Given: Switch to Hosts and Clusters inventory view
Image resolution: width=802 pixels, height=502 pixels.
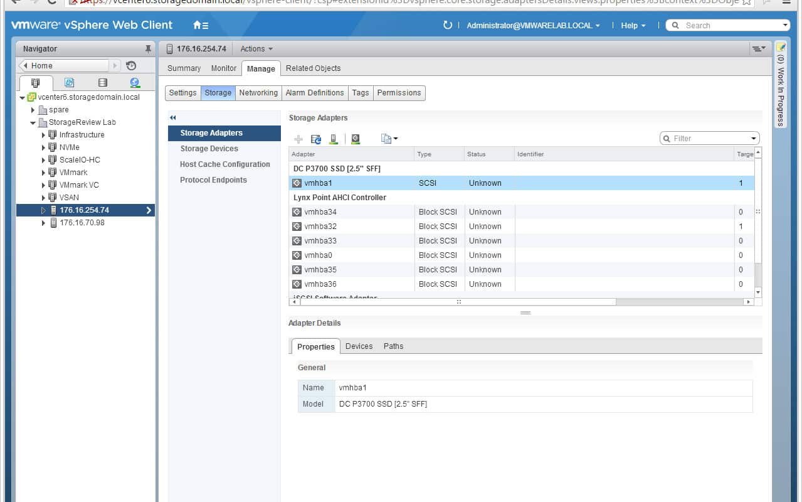Looking at the screenshot, I should pos(36,82).
